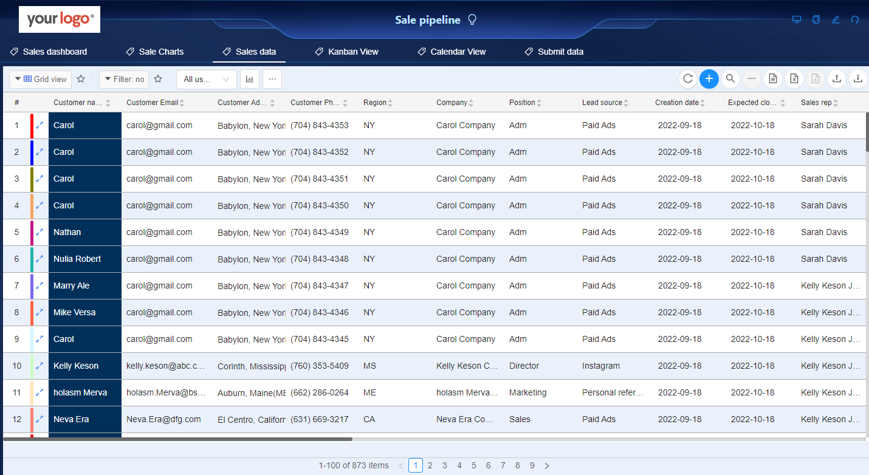Sort by Creation date column arrows
This screenshot has width=869, height=475.
[x=702, y=103]
